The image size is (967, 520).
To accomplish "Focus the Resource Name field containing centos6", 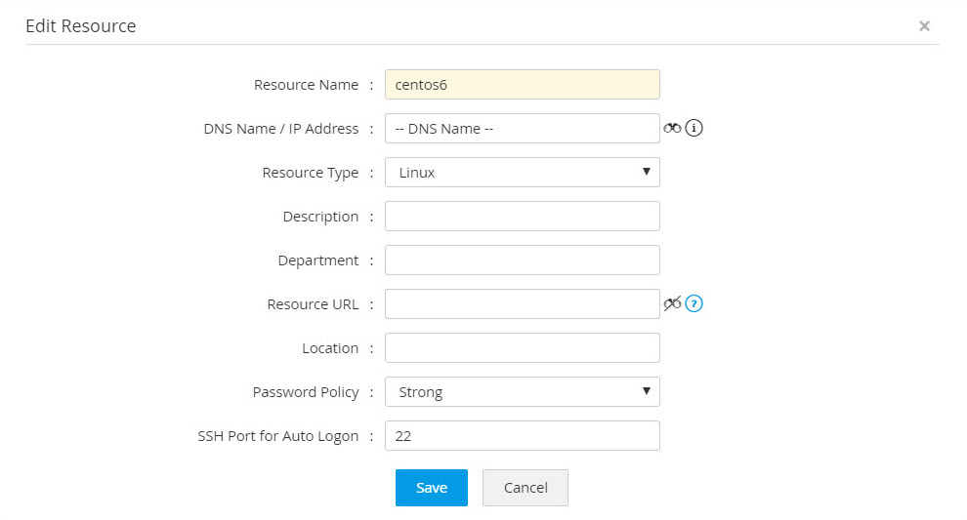I will point(522,85).
